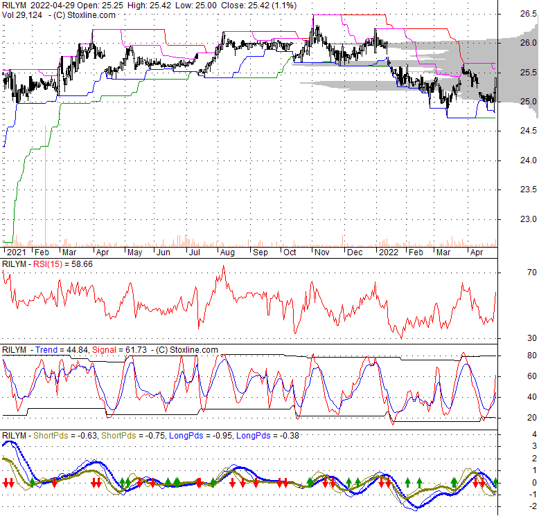The width and height of the screenshot is (539, 516).
Task: Click the 'Vol 29,124' volume label
Action: [22, 15]
